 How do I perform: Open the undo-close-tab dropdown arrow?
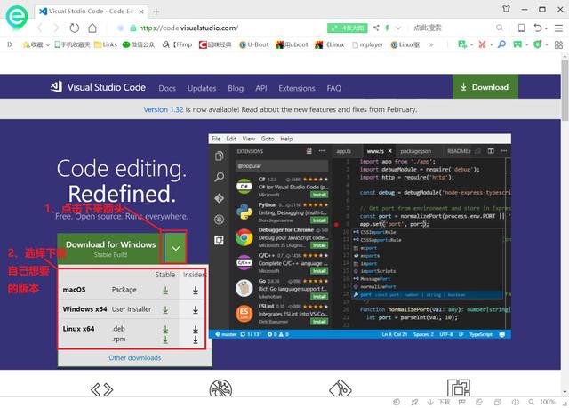546,28
